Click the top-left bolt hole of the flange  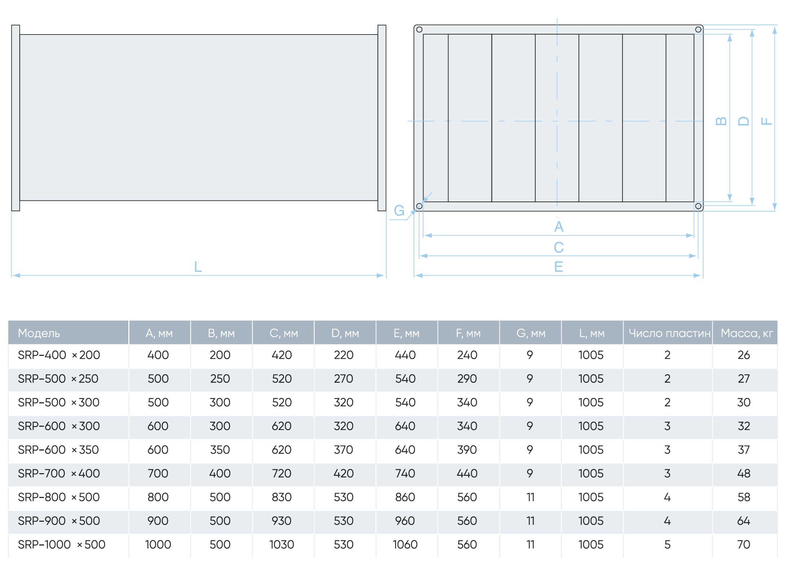419,30
